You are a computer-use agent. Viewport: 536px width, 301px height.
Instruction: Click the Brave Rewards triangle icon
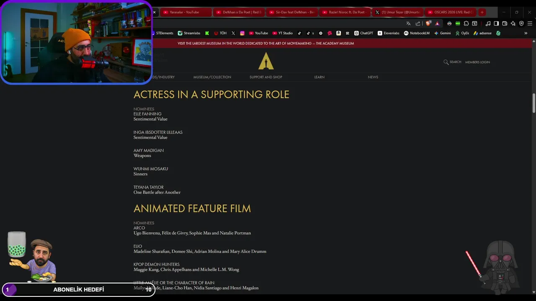coord(437,23)
